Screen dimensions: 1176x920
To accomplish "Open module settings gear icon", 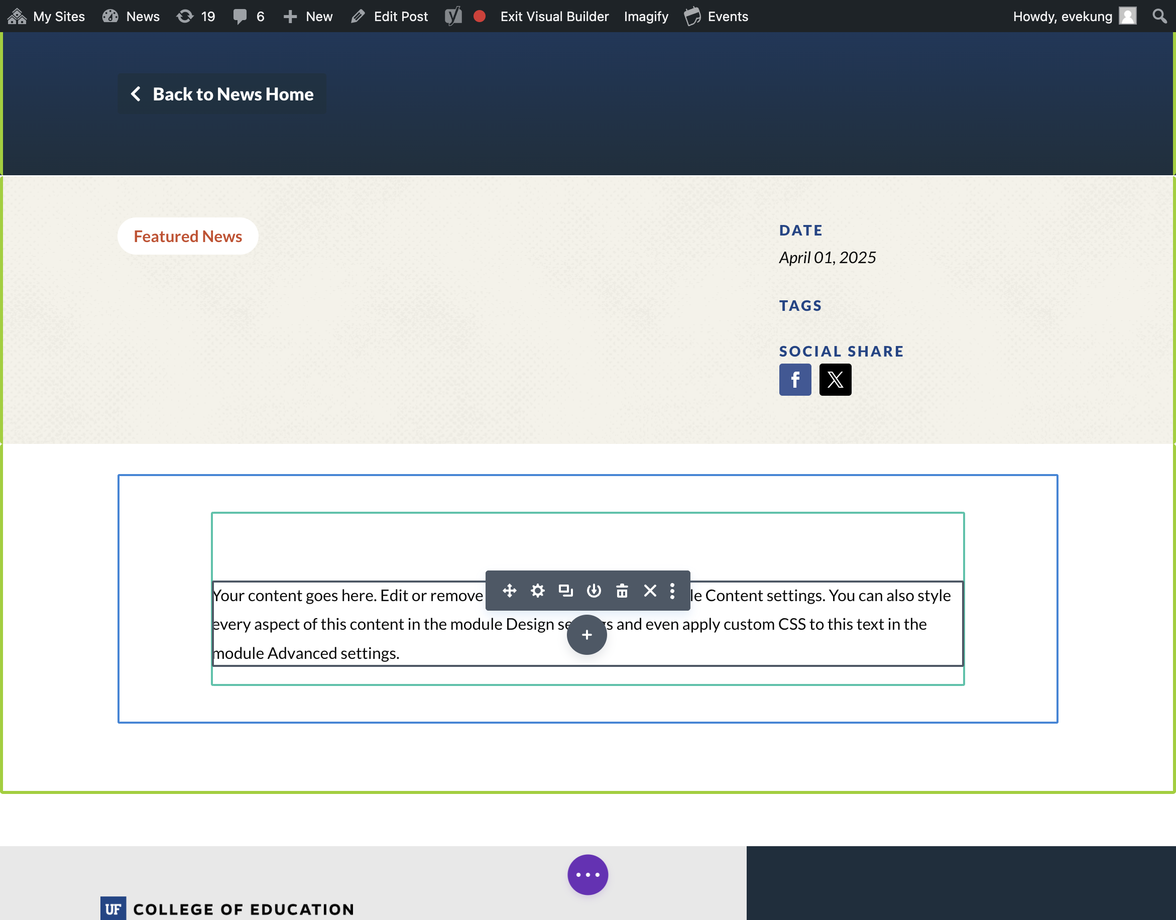I will pos(537,591).
